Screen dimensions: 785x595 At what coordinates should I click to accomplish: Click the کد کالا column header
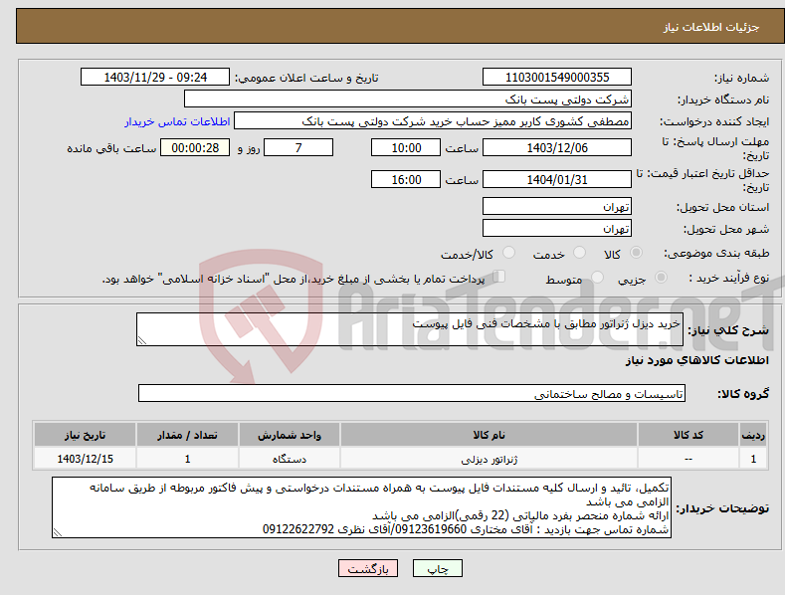point(688,435)
